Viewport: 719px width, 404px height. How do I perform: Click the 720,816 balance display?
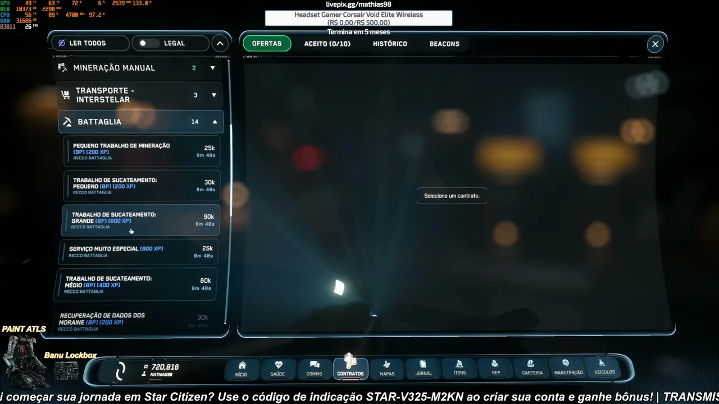pos(161,367)
